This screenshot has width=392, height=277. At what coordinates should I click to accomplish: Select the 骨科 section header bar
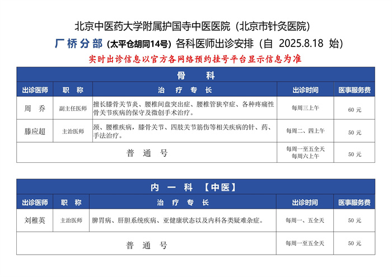(196, 74)
